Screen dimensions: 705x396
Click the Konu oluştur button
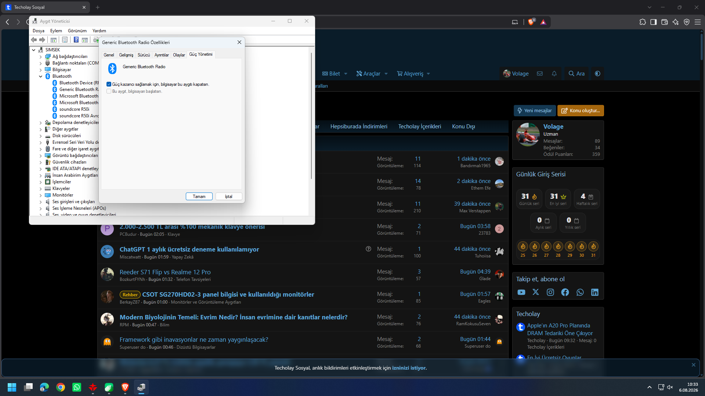[581, 111]
